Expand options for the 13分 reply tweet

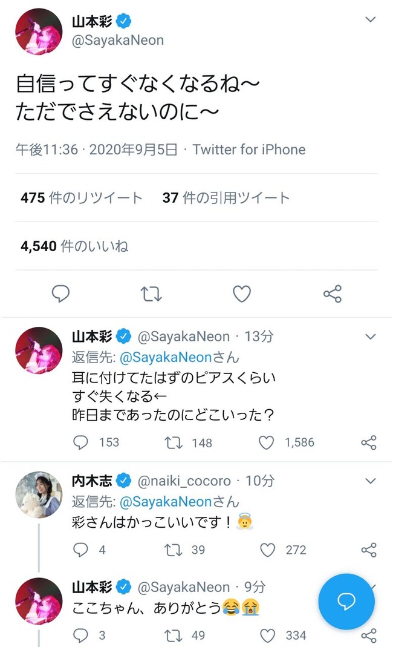(370, 337)
